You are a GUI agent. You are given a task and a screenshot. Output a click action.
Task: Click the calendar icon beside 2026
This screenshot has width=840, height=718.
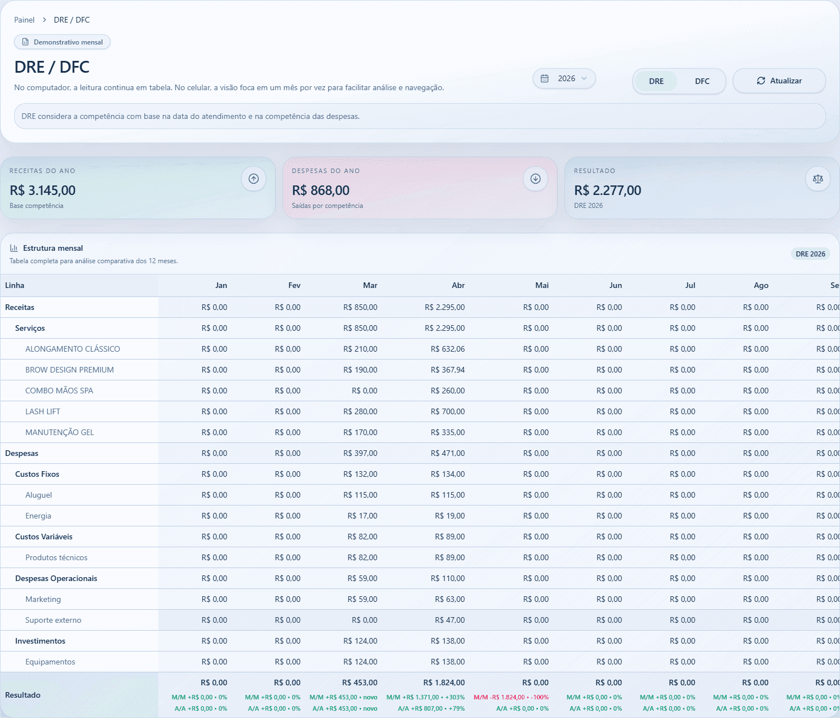click(x=545, y=78)
